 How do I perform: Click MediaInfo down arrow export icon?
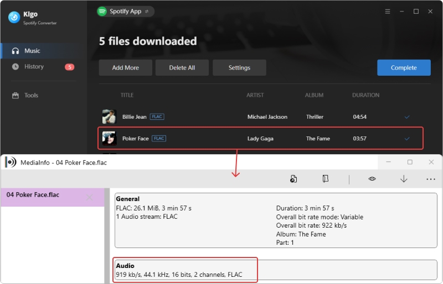coord(404,178)
